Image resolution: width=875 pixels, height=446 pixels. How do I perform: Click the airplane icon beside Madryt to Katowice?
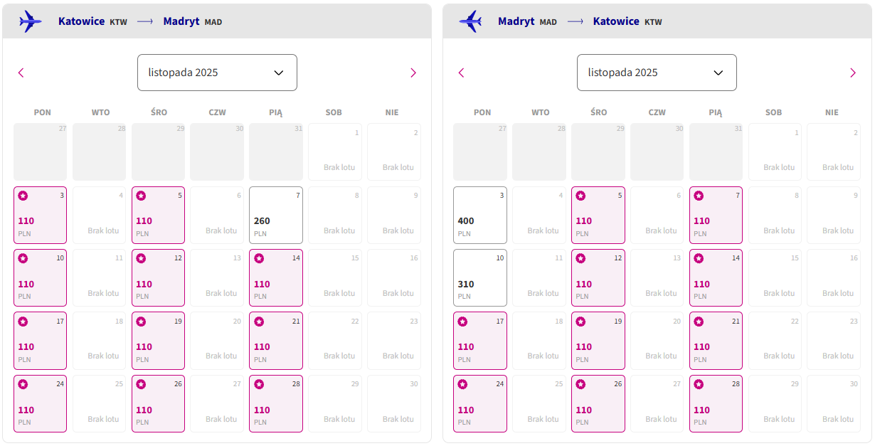(x=470, y=21)
